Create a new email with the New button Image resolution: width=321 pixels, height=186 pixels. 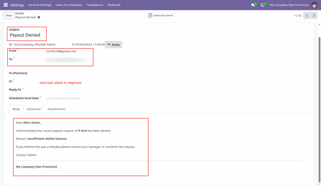click(8, 15)
